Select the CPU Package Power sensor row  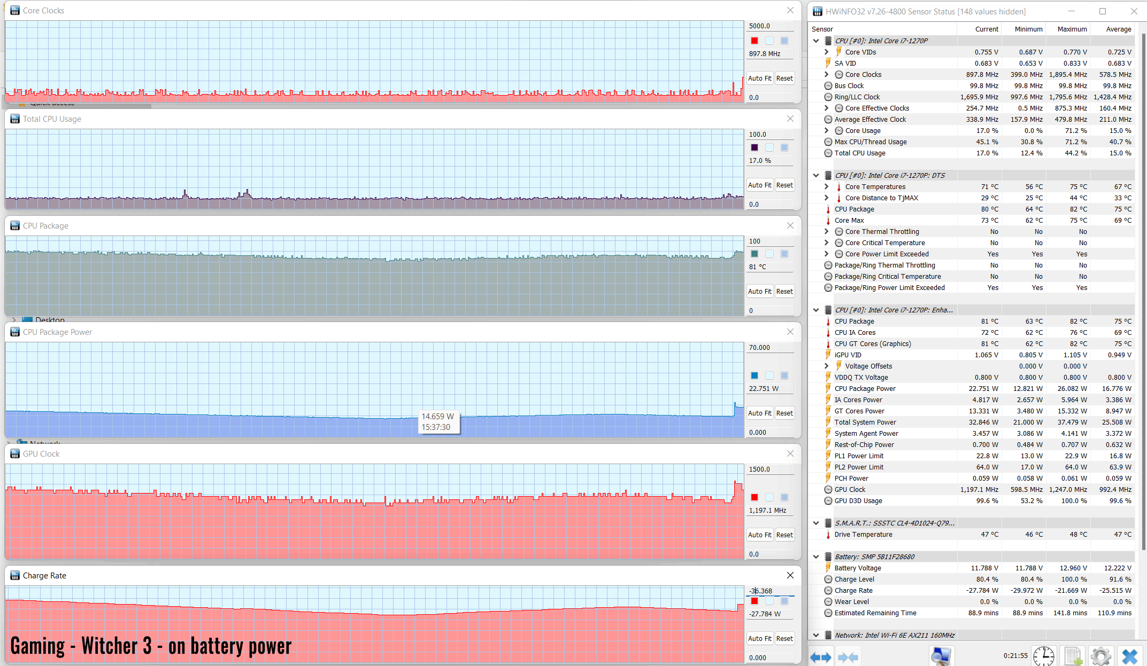click(x=972, y=388)
